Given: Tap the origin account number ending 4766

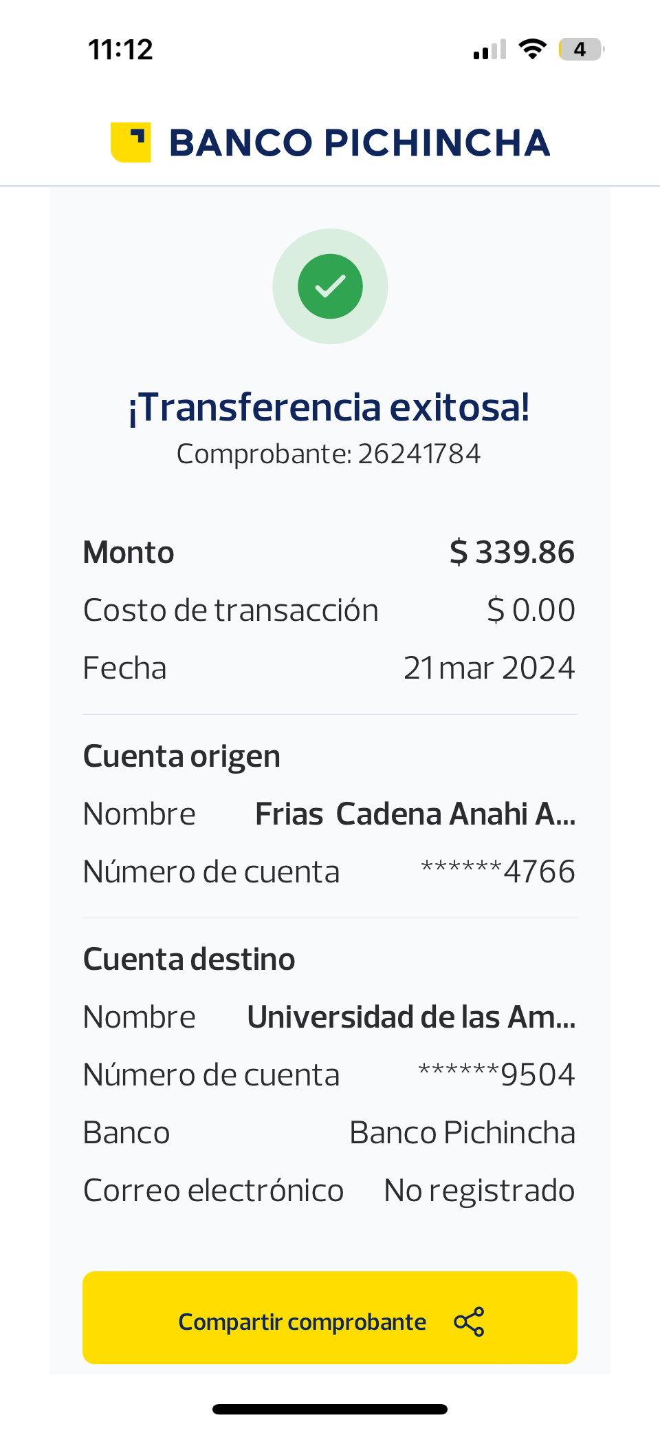Looking at the screenshot, I should click(498, 871).
